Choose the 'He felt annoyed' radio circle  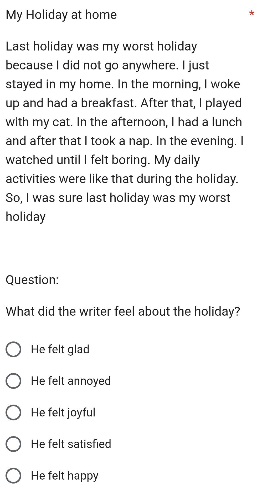click(13, 381)
